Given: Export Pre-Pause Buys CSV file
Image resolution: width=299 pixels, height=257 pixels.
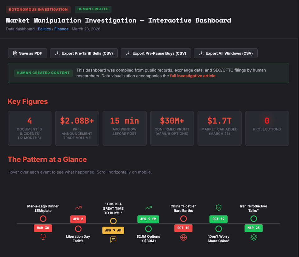Looking at the screenshot, I should pyautogui.click(x=155, y=53).
